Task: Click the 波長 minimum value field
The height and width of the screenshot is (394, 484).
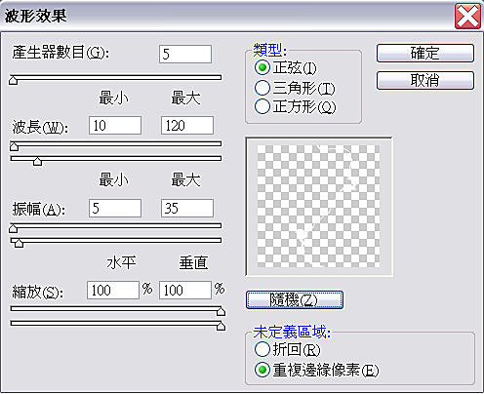Action: click(115, 126)
